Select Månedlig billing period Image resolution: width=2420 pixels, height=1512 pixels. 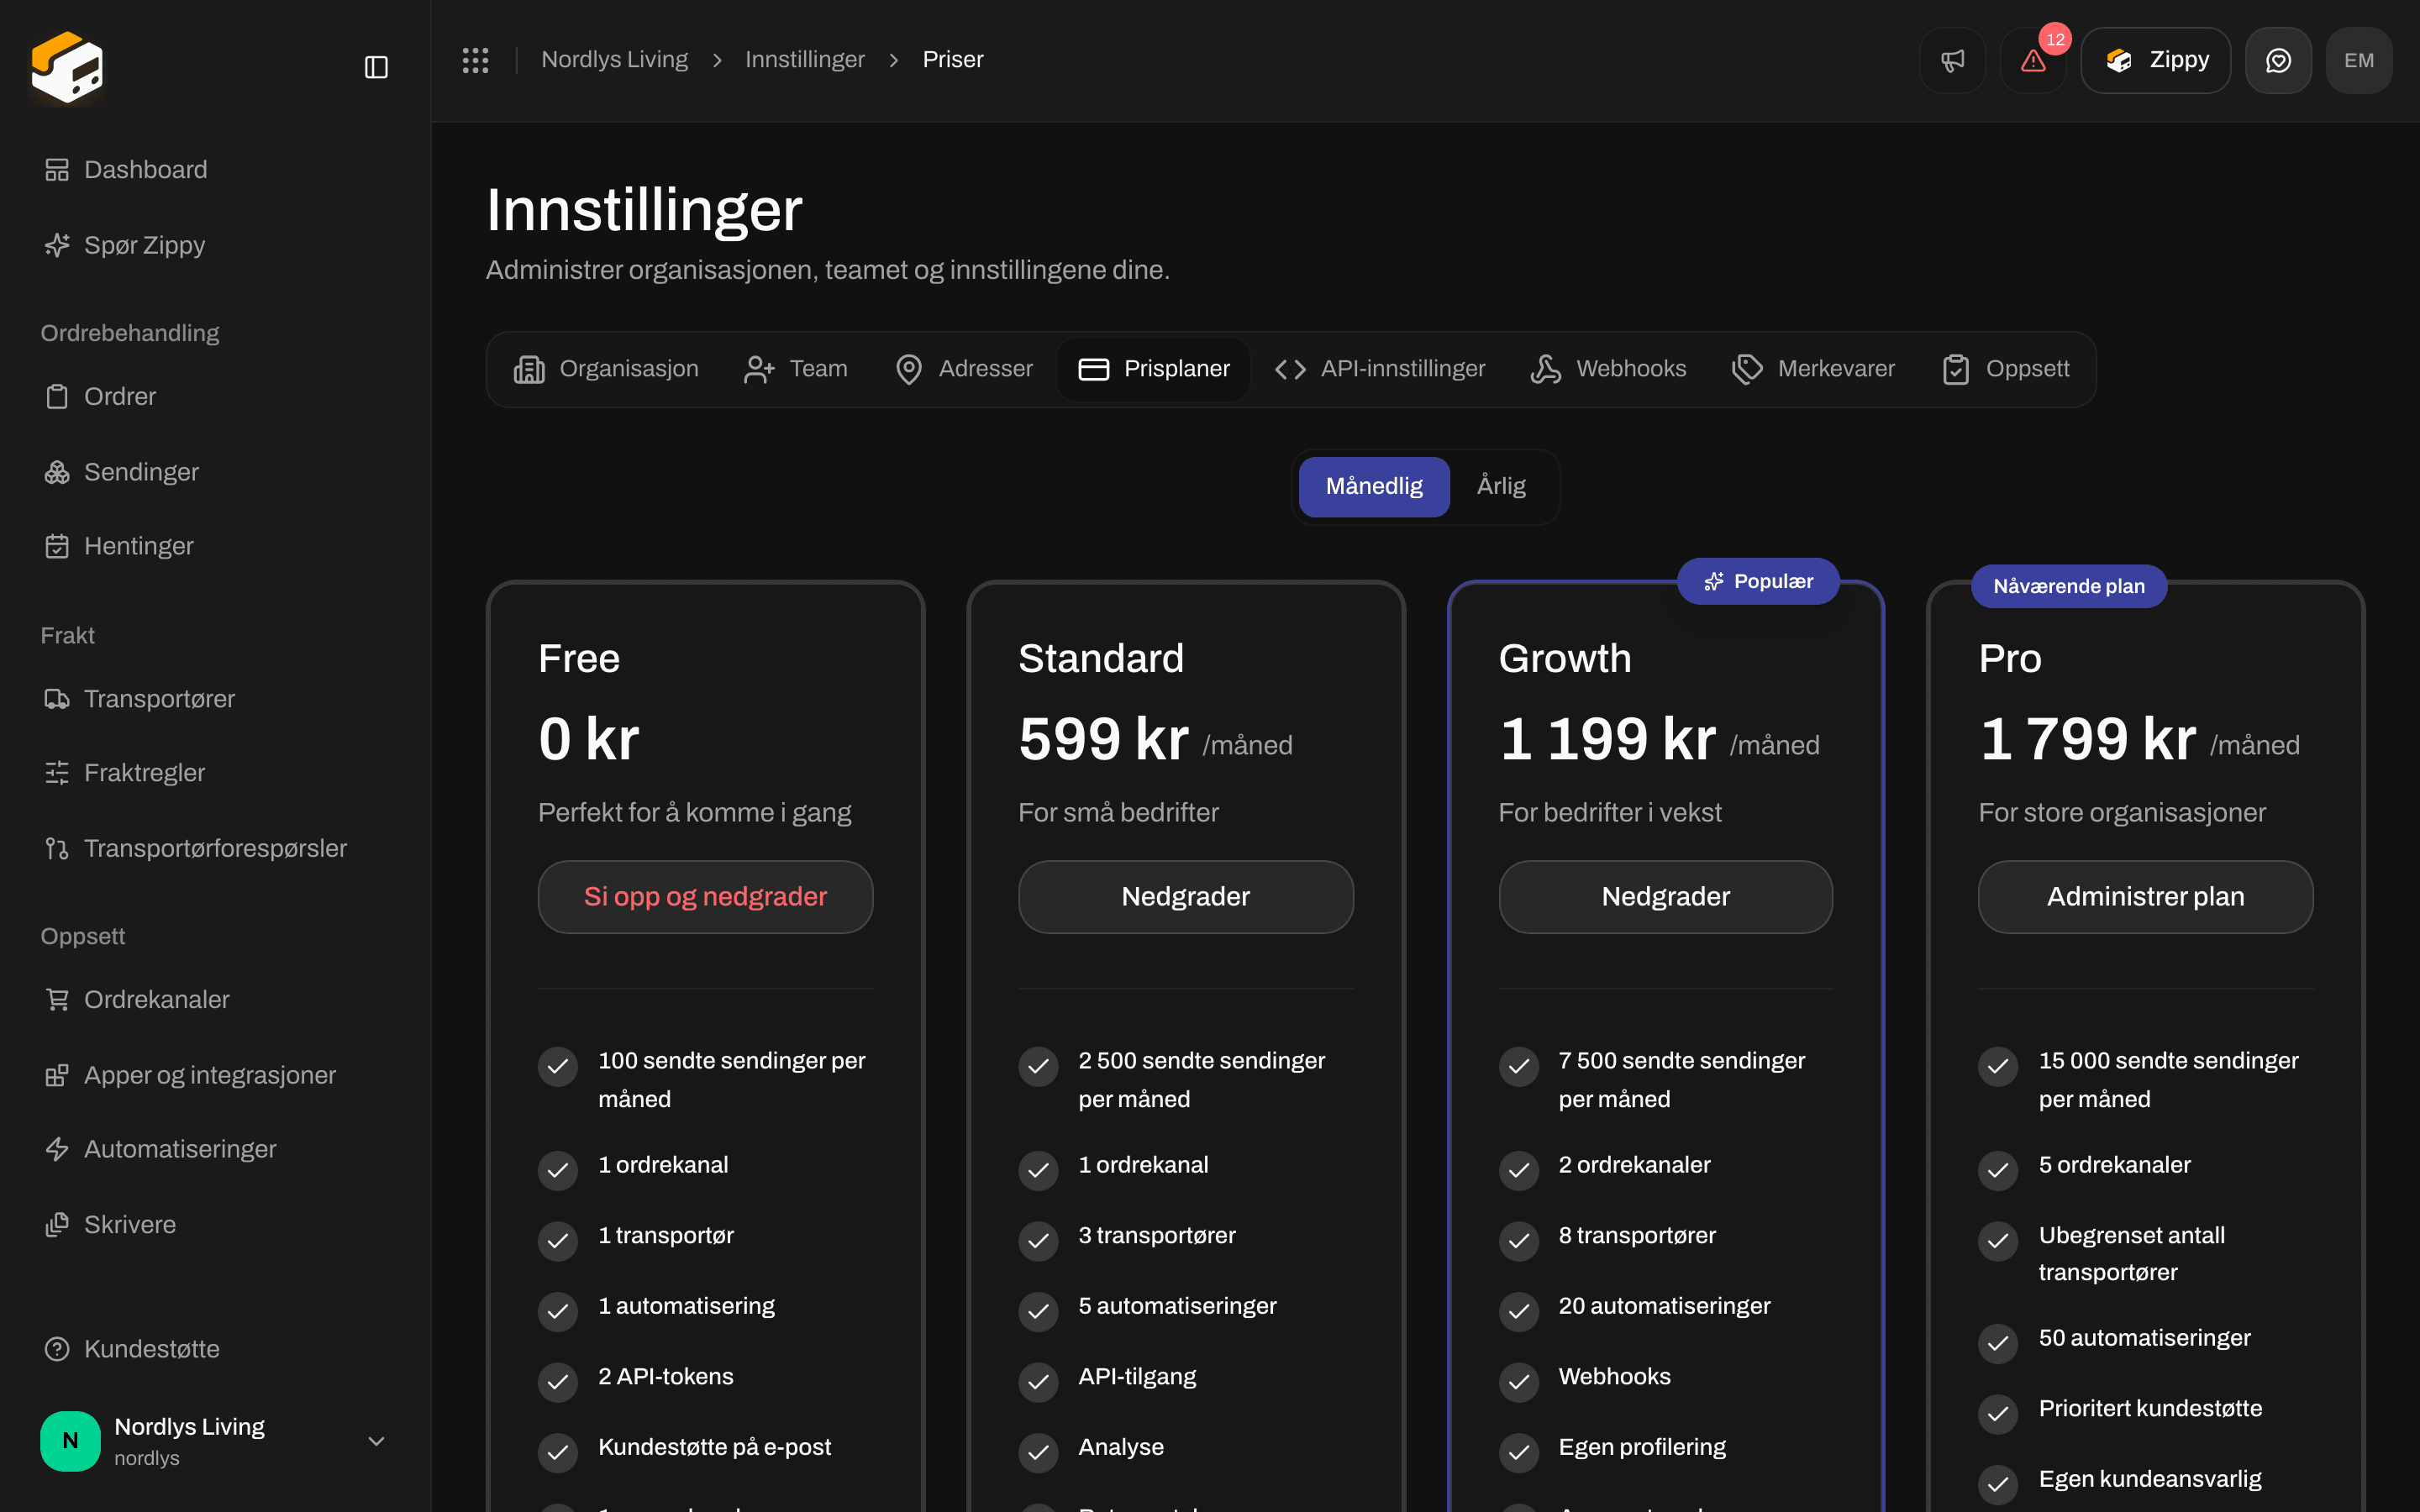(1374, 486)
